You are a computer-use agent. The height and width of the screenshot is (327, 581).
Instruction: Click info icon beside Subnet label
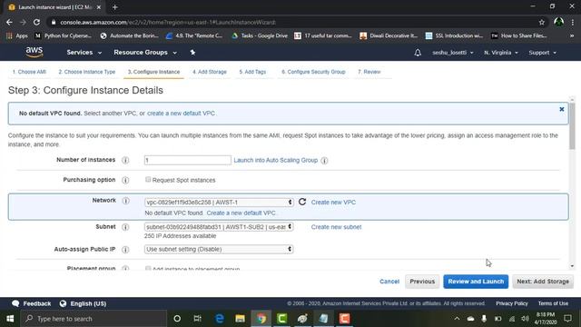tap(125, 227)
